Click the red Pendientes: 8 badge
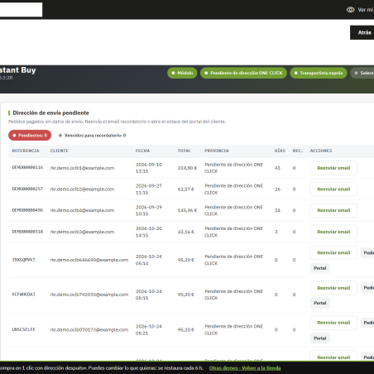The height and width of the screenshot is (374, 374). point(30,136)
